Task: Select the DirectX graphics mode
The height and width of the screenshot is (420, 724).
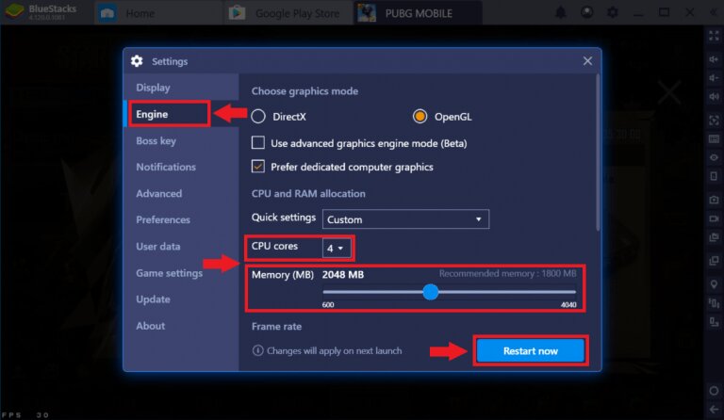Action: [258, 117]
